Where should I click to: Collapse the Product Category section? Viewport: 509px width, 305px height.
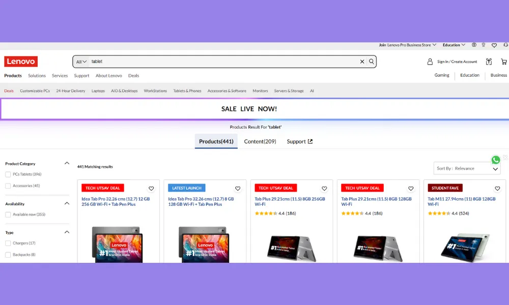click(x=67, y=163)
